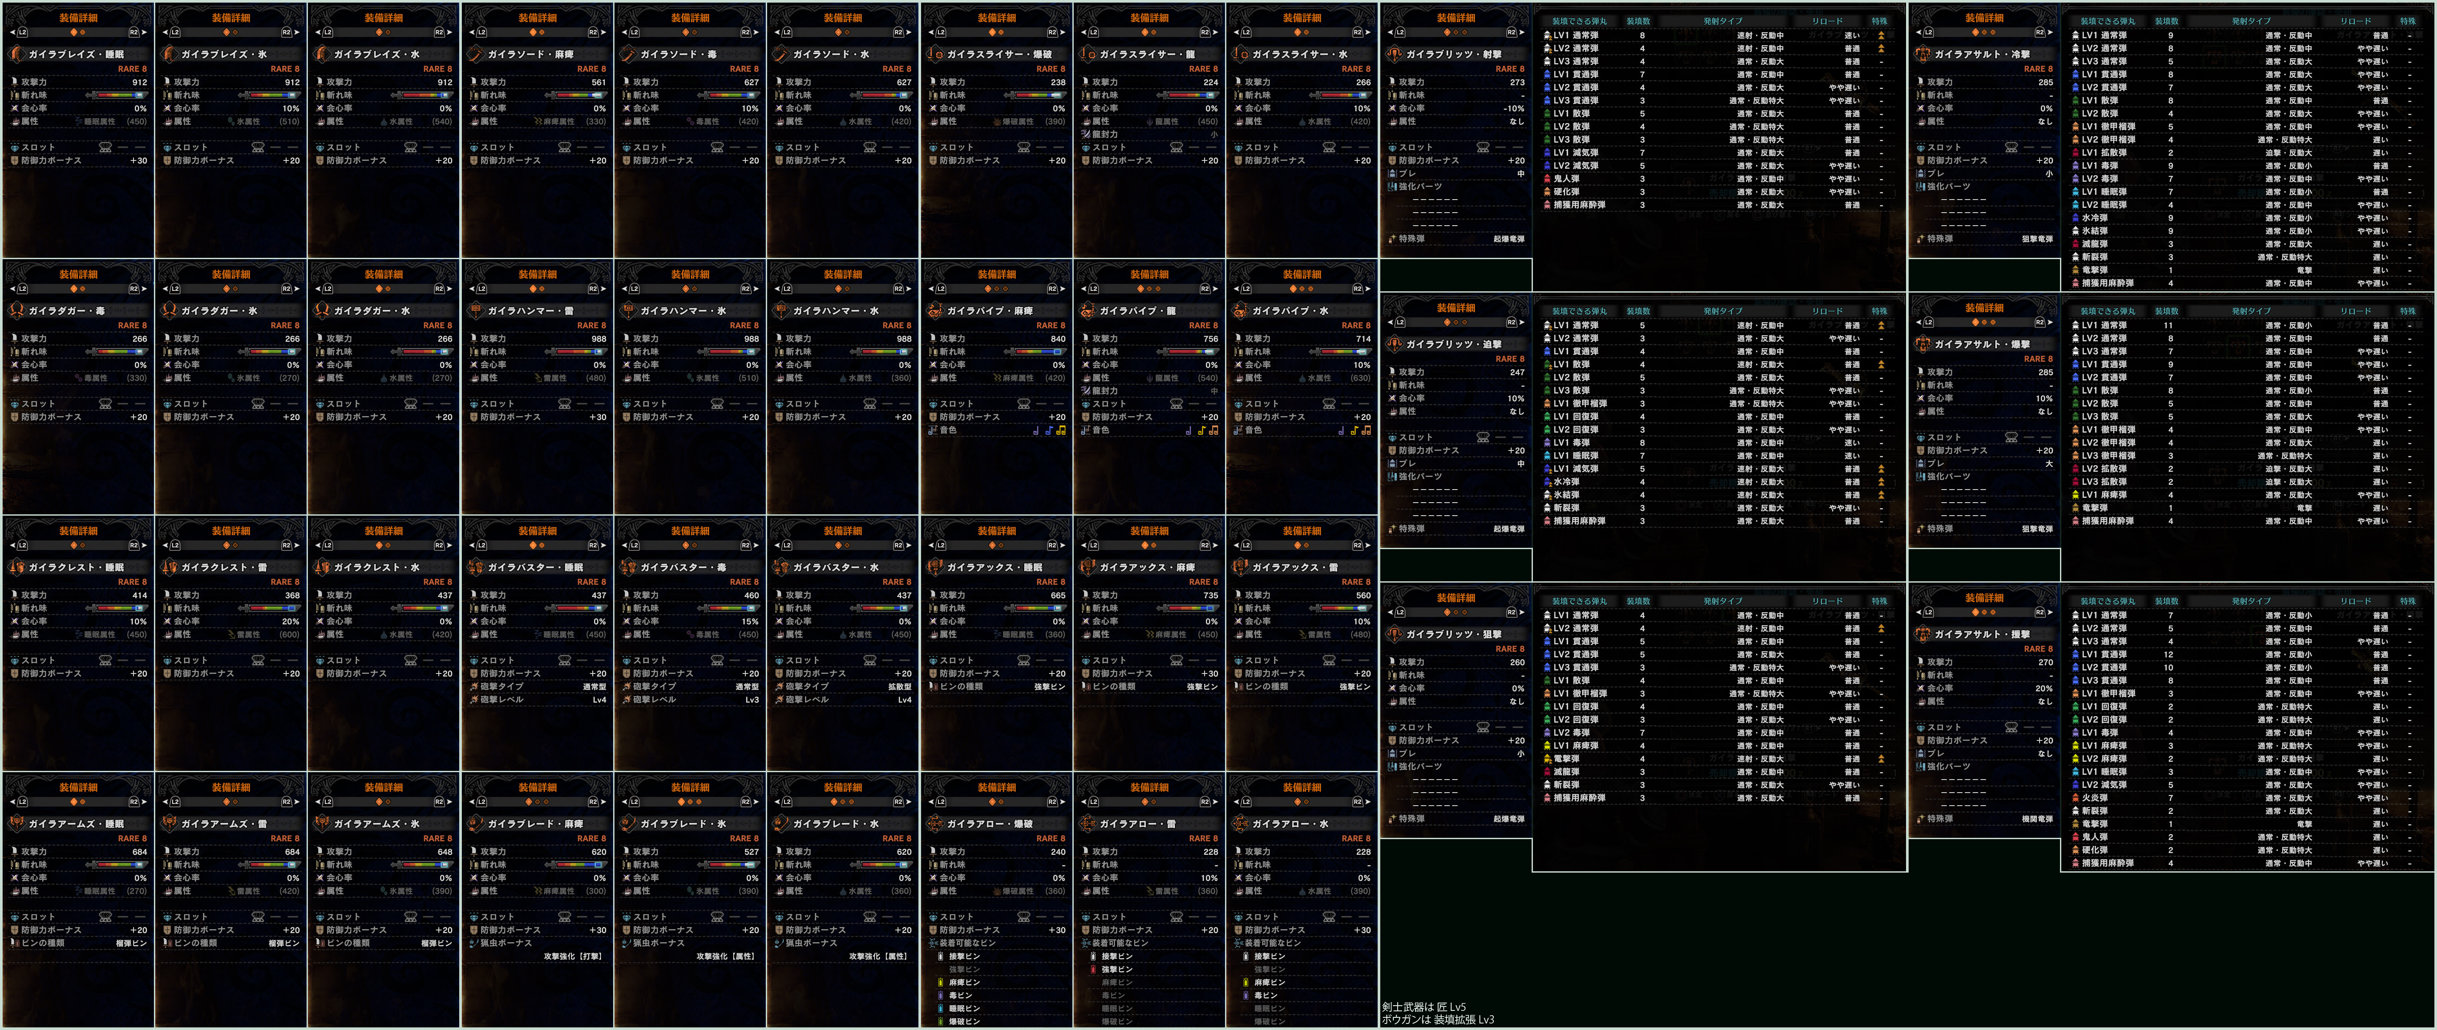This screenshot has width=2437, height=1030.
Task: Click the L2 arrow on ガイラクレスト・雷 card
Action: (171, 545)
